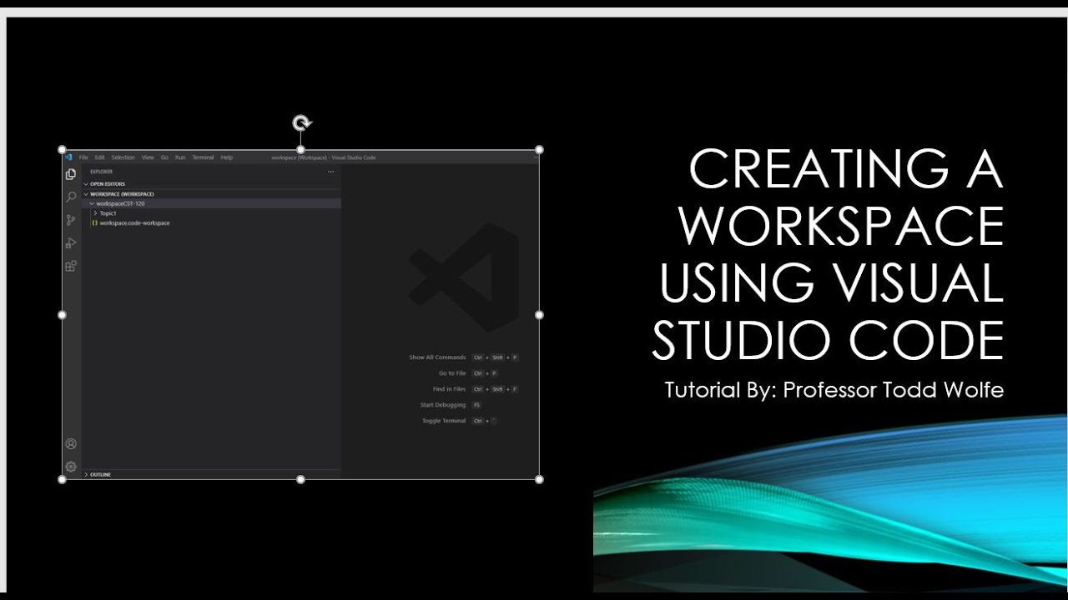Open the Run and Debug icon
This screenshot has height=600, width=1068.
point(71,243)
